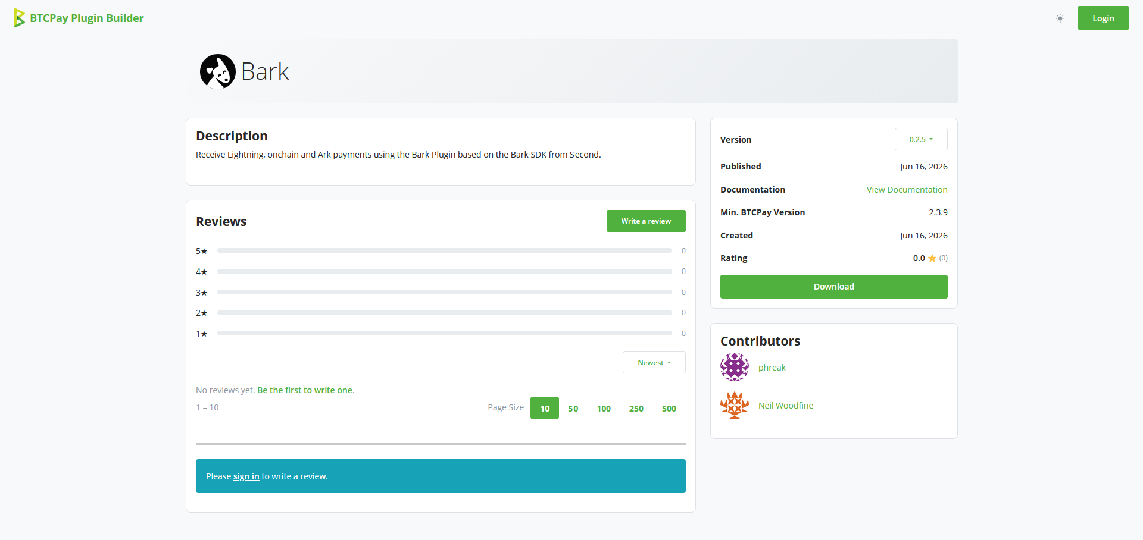Click the Min. BTCPay Version value 2.3.9
This screenshot has height=540, width=1143.
938,212
